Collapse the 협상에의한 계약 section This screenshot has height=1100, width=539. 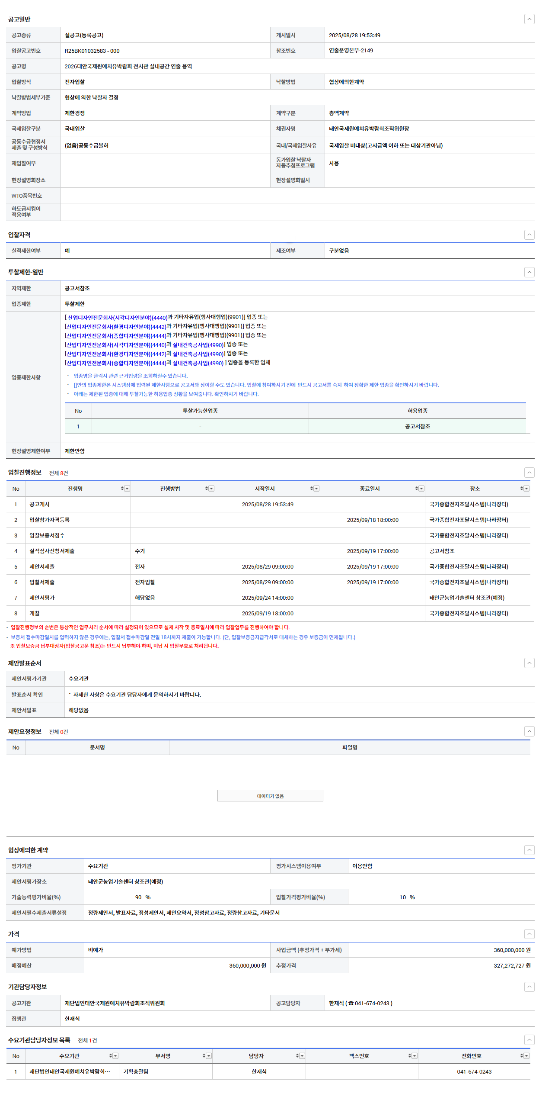(529, 850)
